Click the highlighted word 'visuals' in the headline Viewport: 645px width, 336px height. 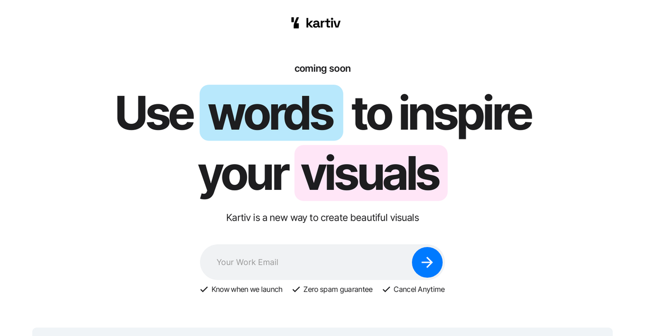370,173
